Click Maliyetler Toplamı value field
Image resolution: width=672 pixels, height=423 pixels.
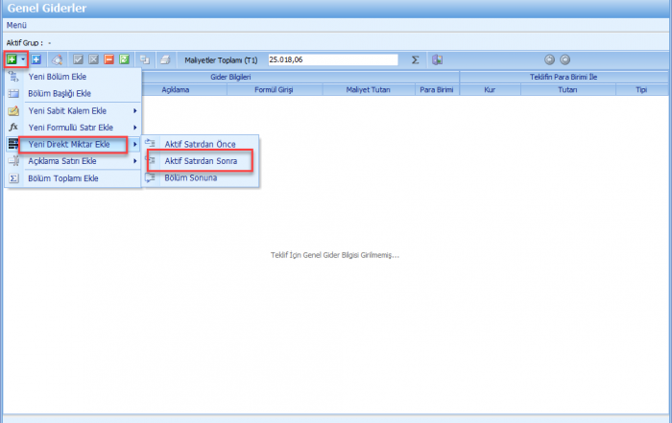tap(332, 59)
